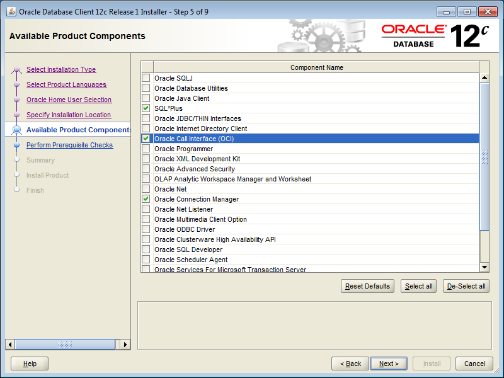Uncheck the SQL*Plus component
Screen dimensions: 504x378
click(x=146, y=108)
